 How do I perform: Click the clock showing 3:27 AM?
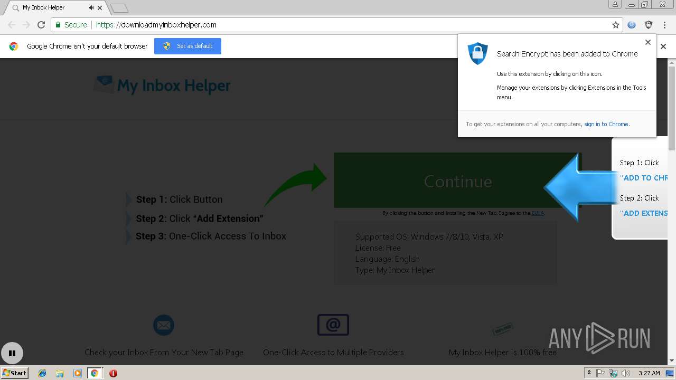coord(649,373)
